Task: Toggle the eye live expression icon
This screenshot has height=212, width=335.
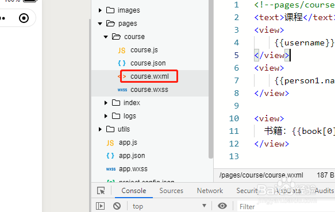Action: click(x=222, y=206)
